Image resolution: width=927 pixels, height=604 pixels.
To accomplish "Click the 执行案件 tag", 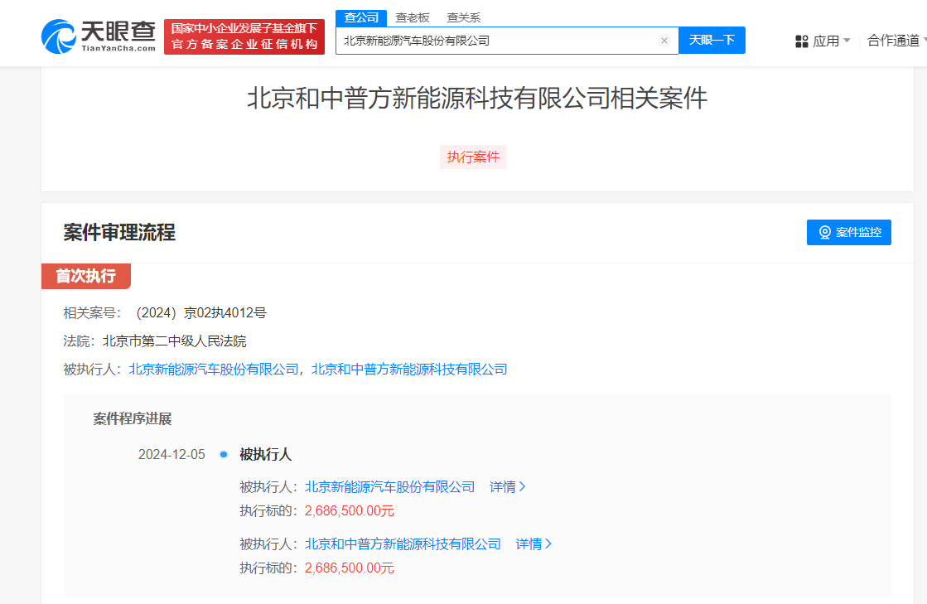I will [x=473, y=157].
